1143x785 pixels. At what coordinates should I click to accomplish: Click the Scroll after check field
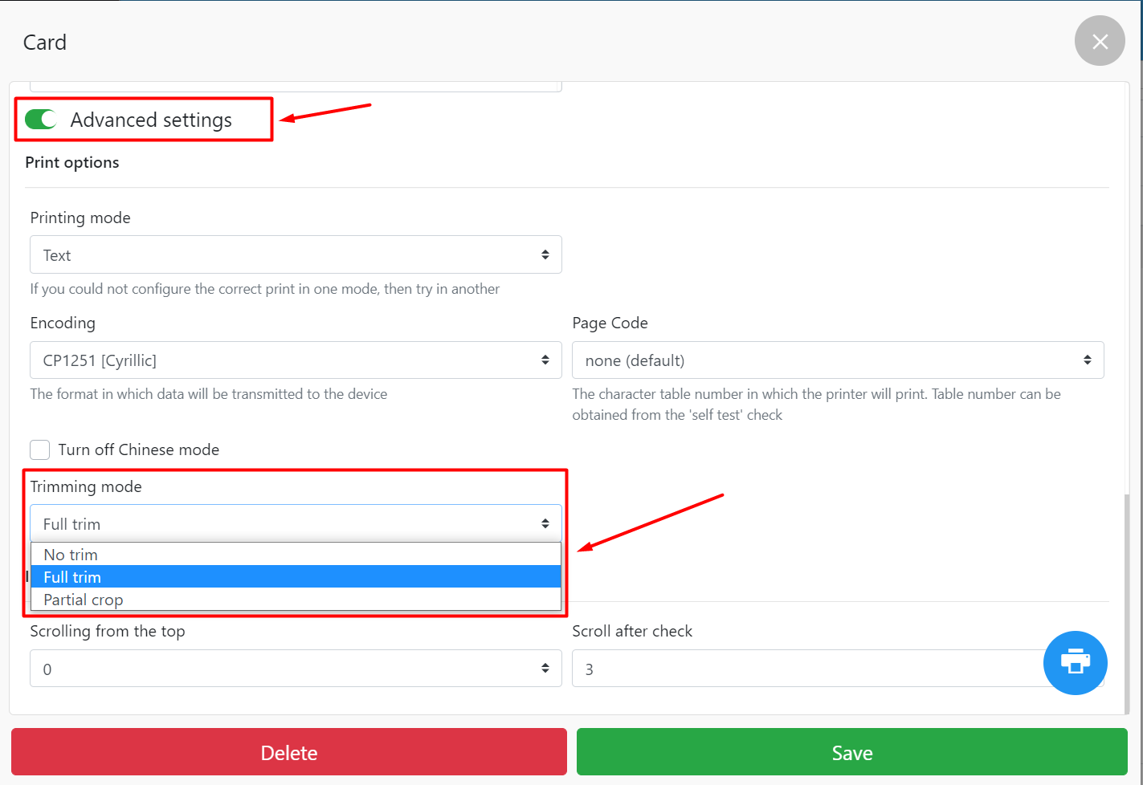pyautogui.click(x=803, y=669)
